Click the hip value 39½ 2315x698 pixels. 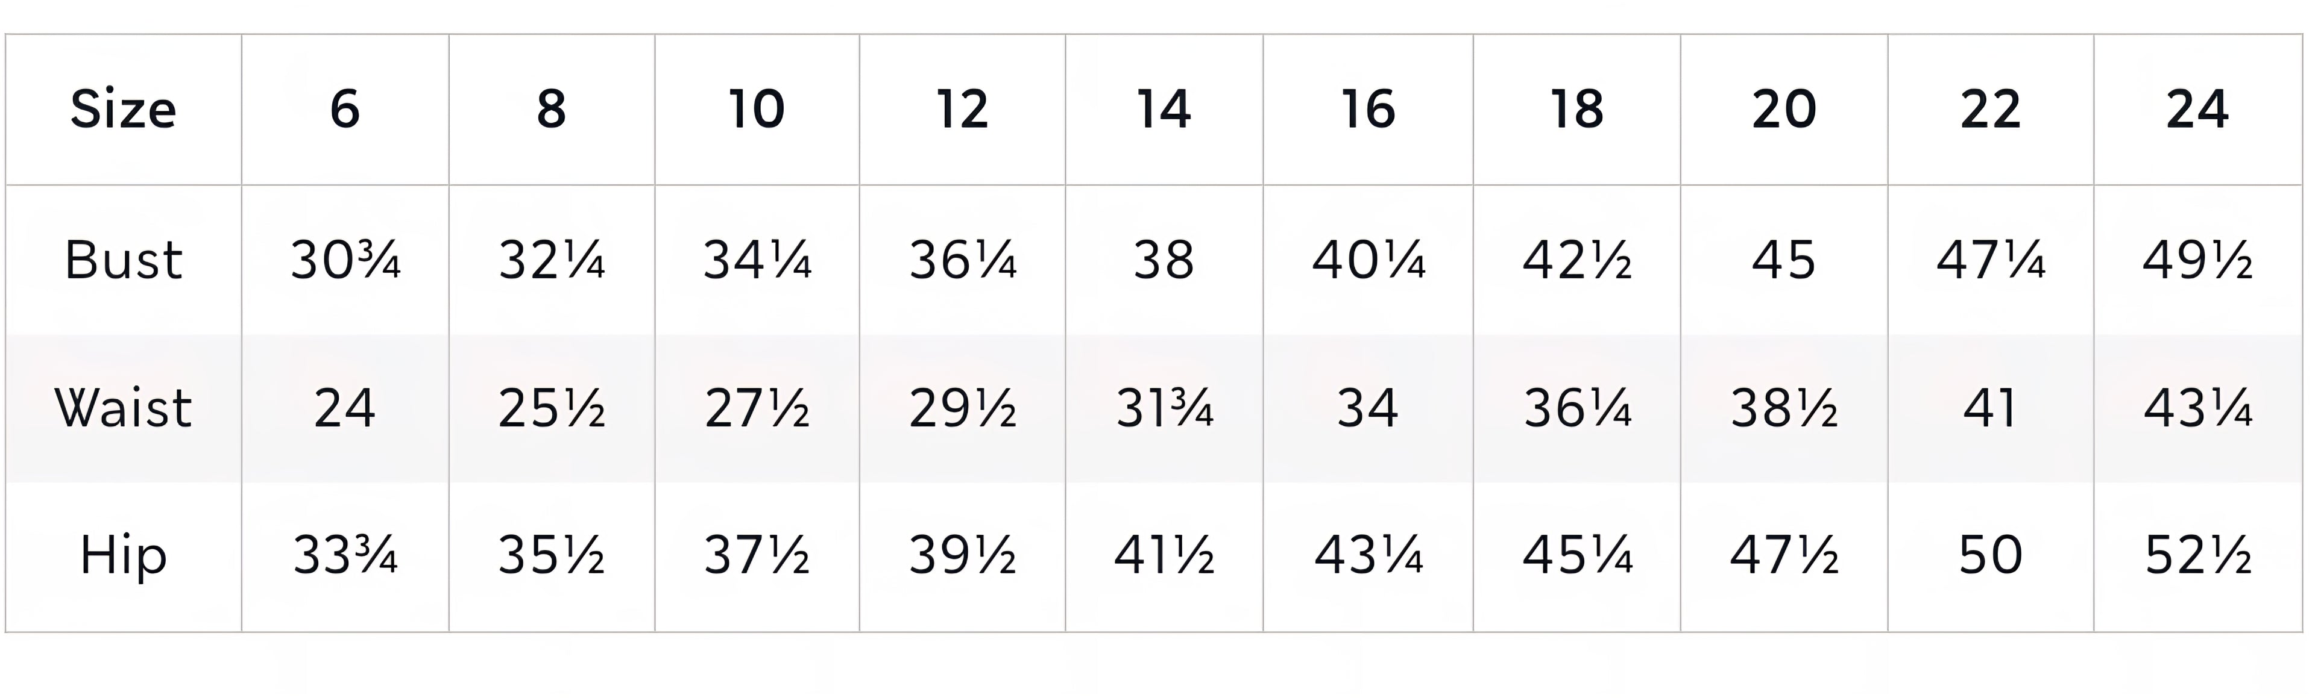pos(963,555)
